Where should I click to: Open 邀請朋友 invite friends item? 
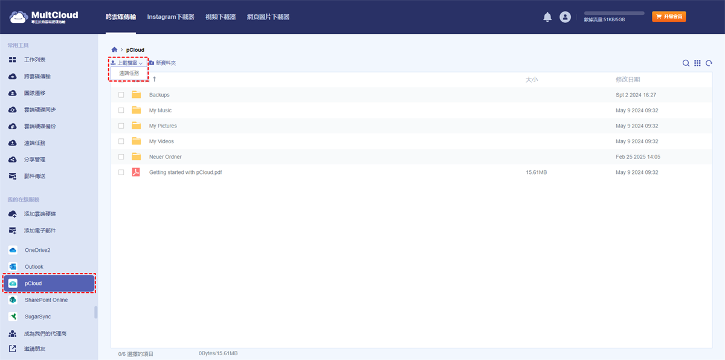pos(34,349)
